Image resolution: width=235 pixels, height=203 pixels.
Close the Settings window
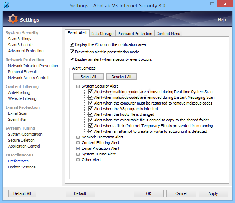(x=224, y=4)
